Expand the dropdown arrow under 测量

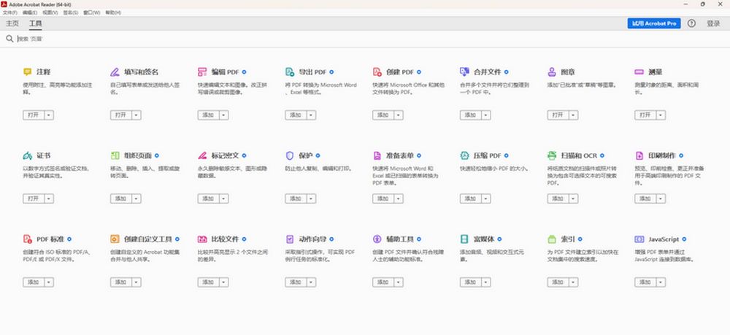661,115
